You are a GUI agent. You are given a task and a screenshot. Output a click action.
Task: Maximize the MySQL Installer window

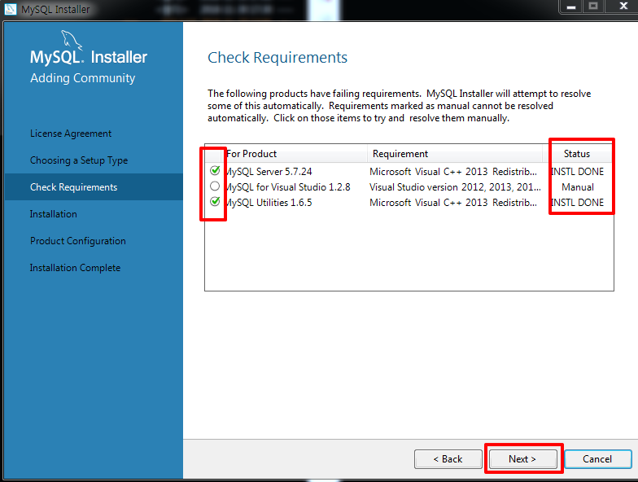pos(593,7)
